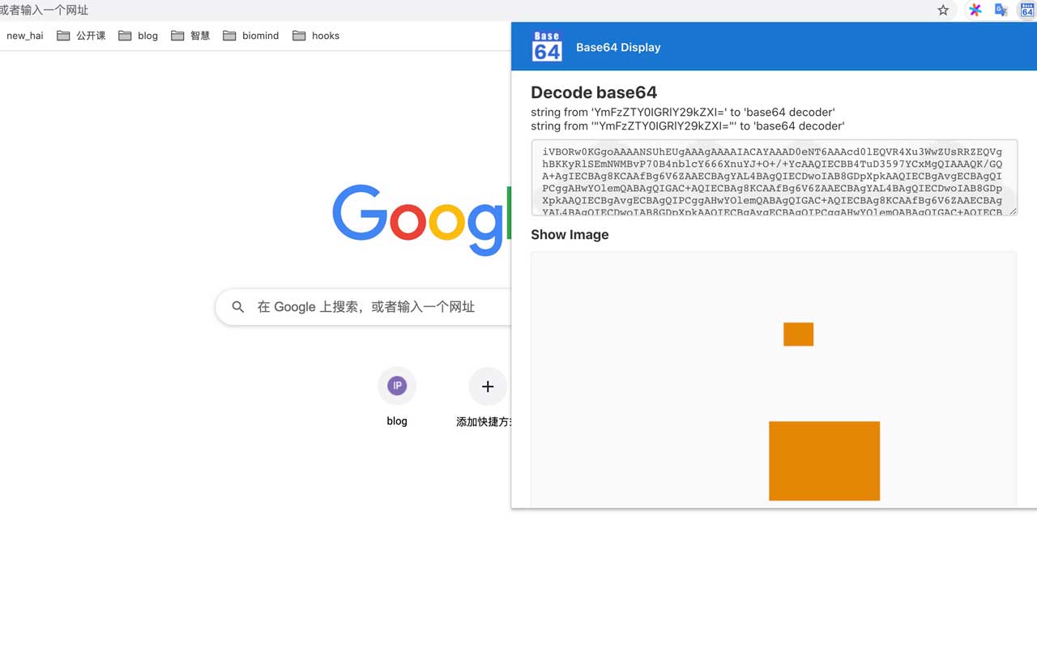Open the 公开课 bookmarks folder
Image resolution: width=1037 pixels, height=648 pixels.
(x=80, y=35)
